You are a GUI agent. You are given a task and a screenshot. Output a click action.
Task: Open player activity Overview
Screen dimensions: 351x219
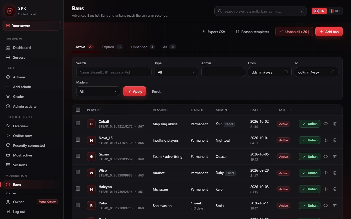click(x=32, y=126)
